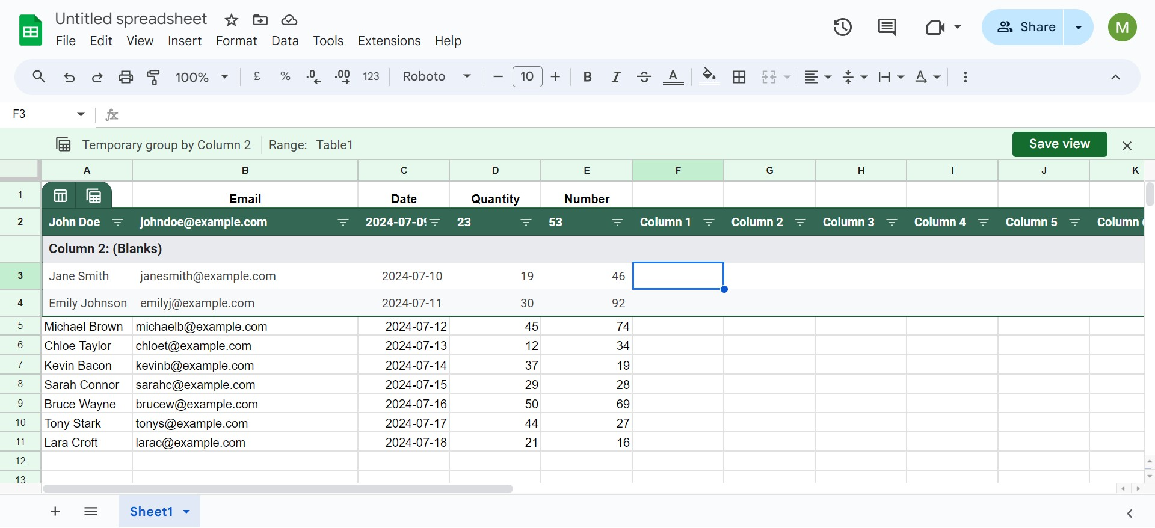The width and height of the screenshot is (1155, 528).
Task: Open version history clock icon
Action: tap(842, 27)
